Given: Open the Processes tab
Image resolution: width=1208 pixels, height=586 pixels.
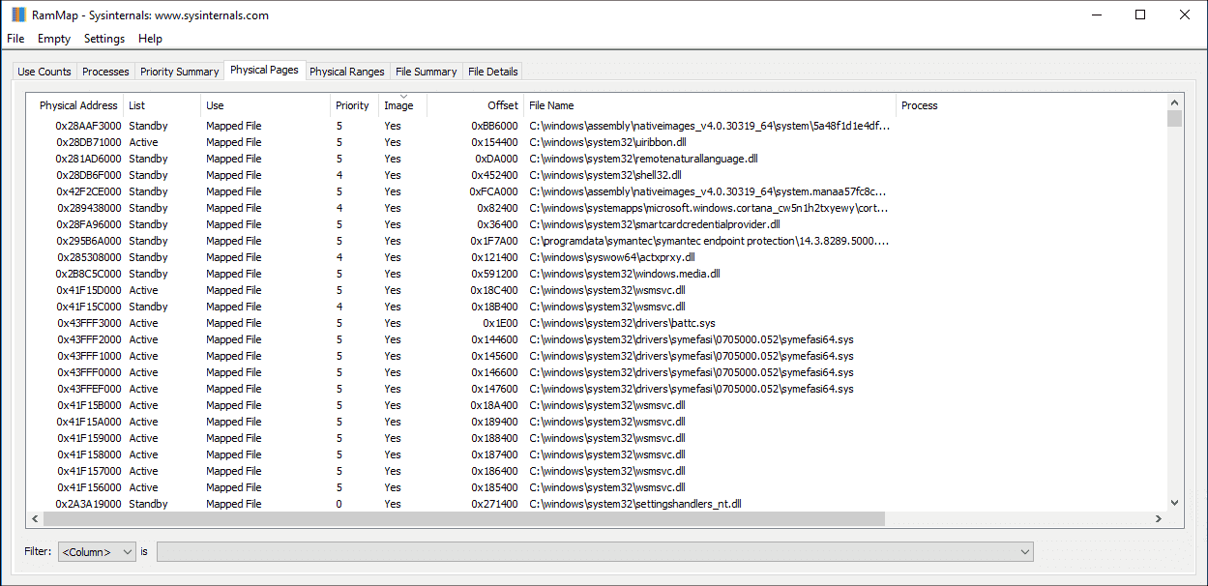Looking at the screenshot, I should 105,71.
